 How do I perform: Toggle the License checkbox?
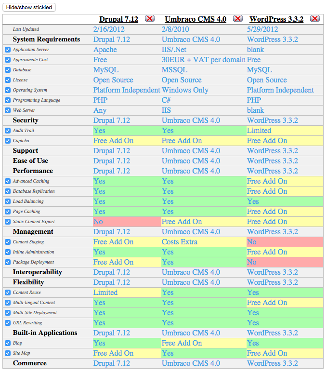pyautogui.click(x=8, y=80)
